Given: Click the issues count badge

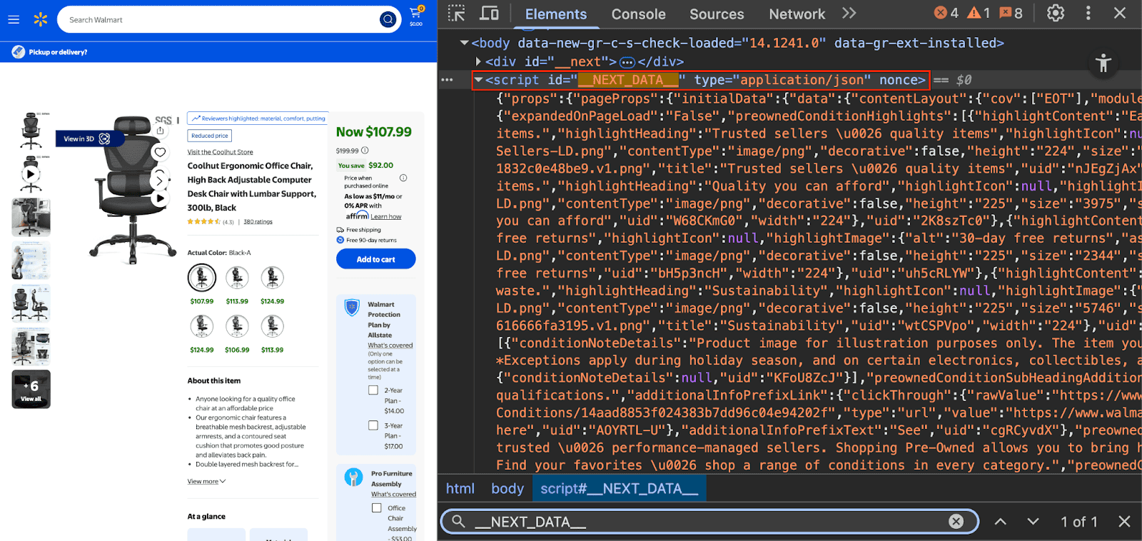Looking at the screenshot, I should click(1011, 13).
